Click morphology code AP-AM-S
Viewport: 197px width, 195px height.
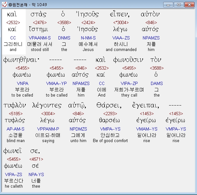pos(15,129)
